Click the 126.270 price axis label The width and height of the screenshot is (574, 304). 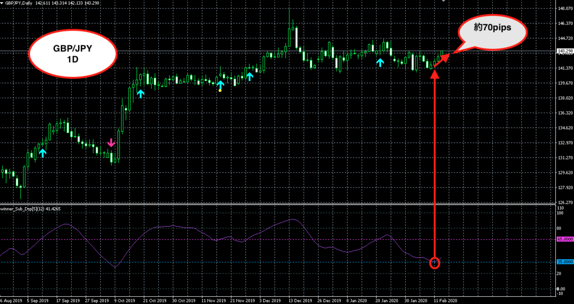coord(565,202)
